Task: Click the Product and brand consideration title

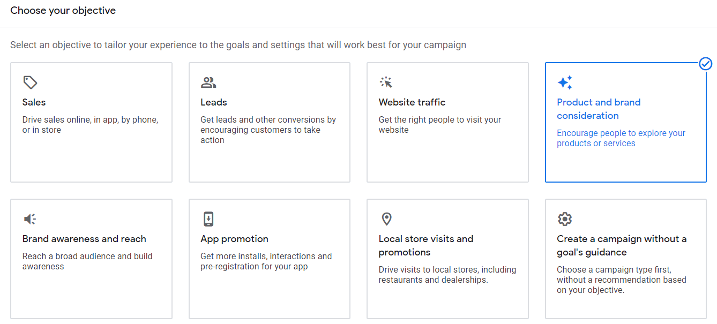Action: [x=598, y=109]
